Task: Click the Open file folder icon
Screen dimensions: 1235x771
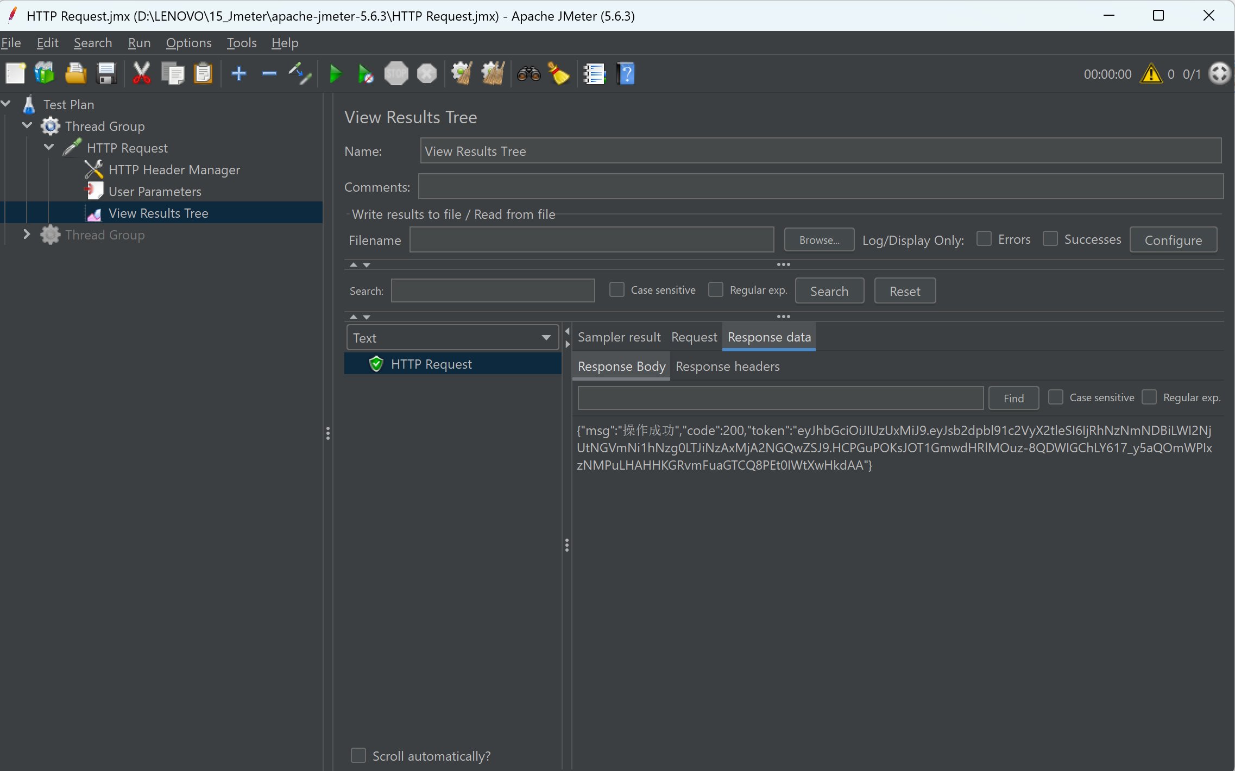Action: tap(75, 73)
